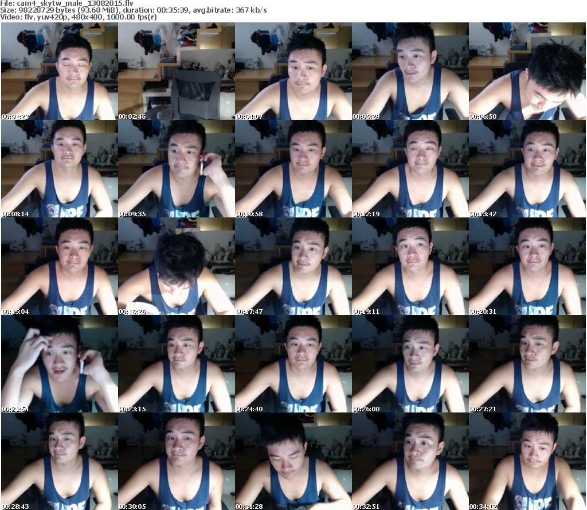Select the thumbnail at 00:32:51
Image resolution: width=587 pixels, height=510 pixels.
(x=410, y=461)
